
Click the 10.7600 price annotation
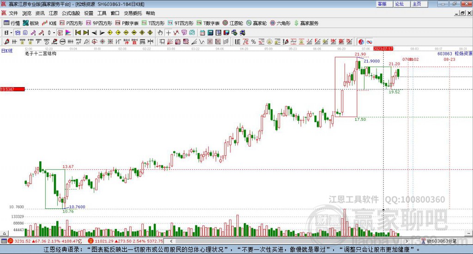[x=77, y=207]
